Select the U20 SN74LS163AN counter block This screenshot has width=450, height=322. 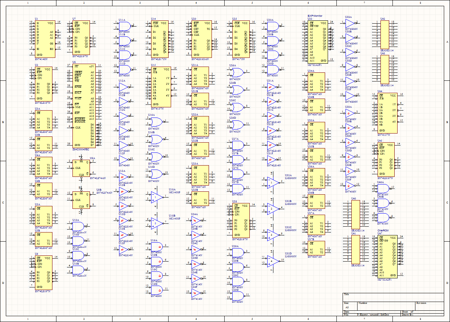click(x=201, y=39)
